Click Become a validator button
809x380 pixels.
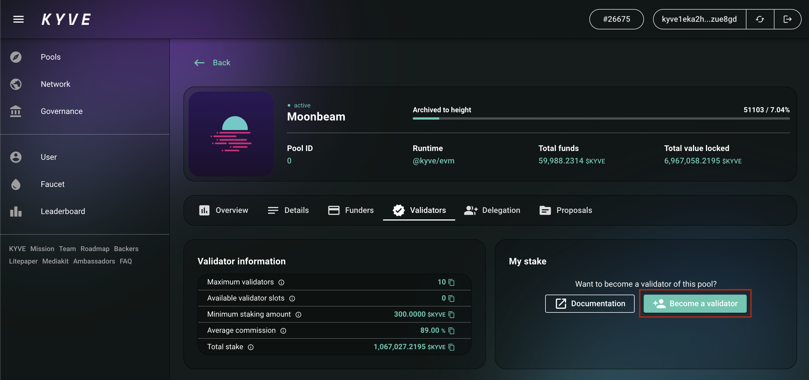click(695, 303)
